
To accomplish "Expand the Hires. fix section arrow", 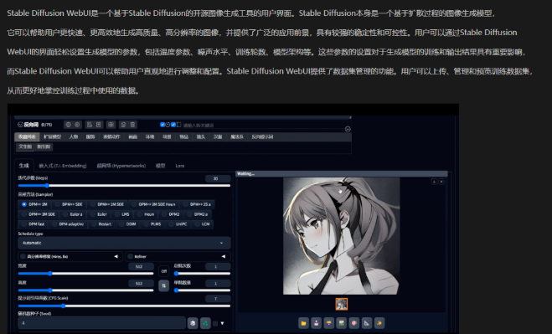I will (116, 257).
